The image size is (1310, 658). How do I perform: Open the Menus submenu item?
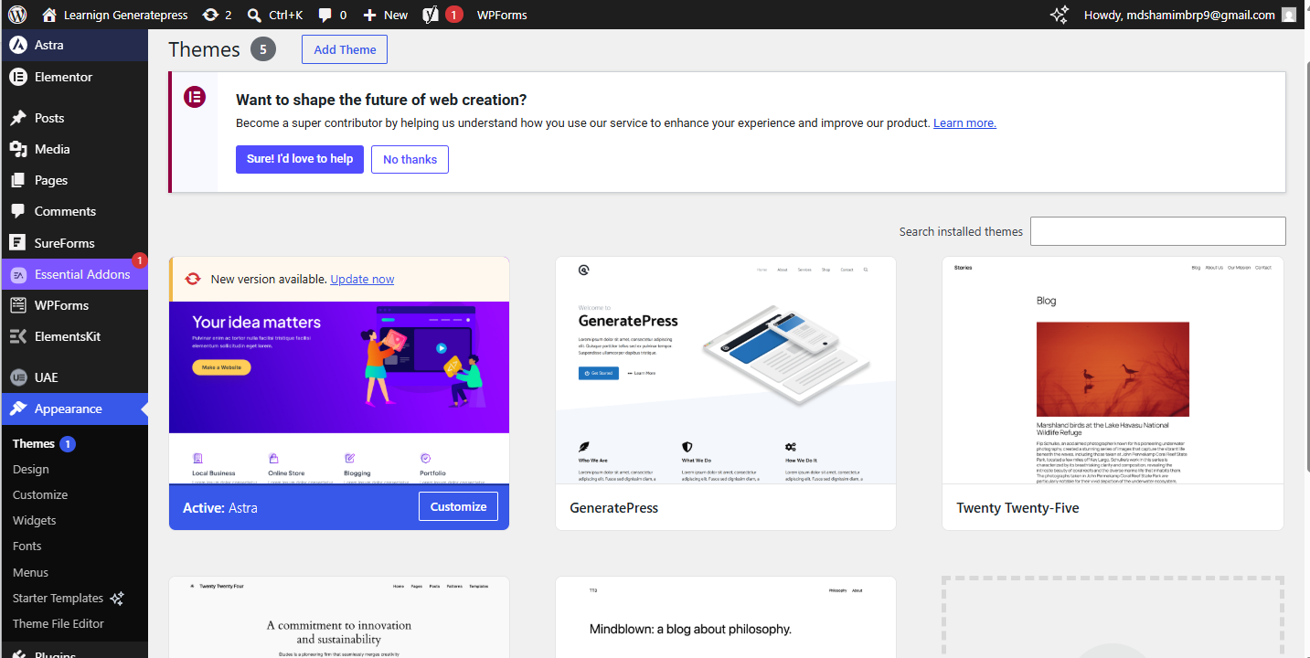[30, 572]
